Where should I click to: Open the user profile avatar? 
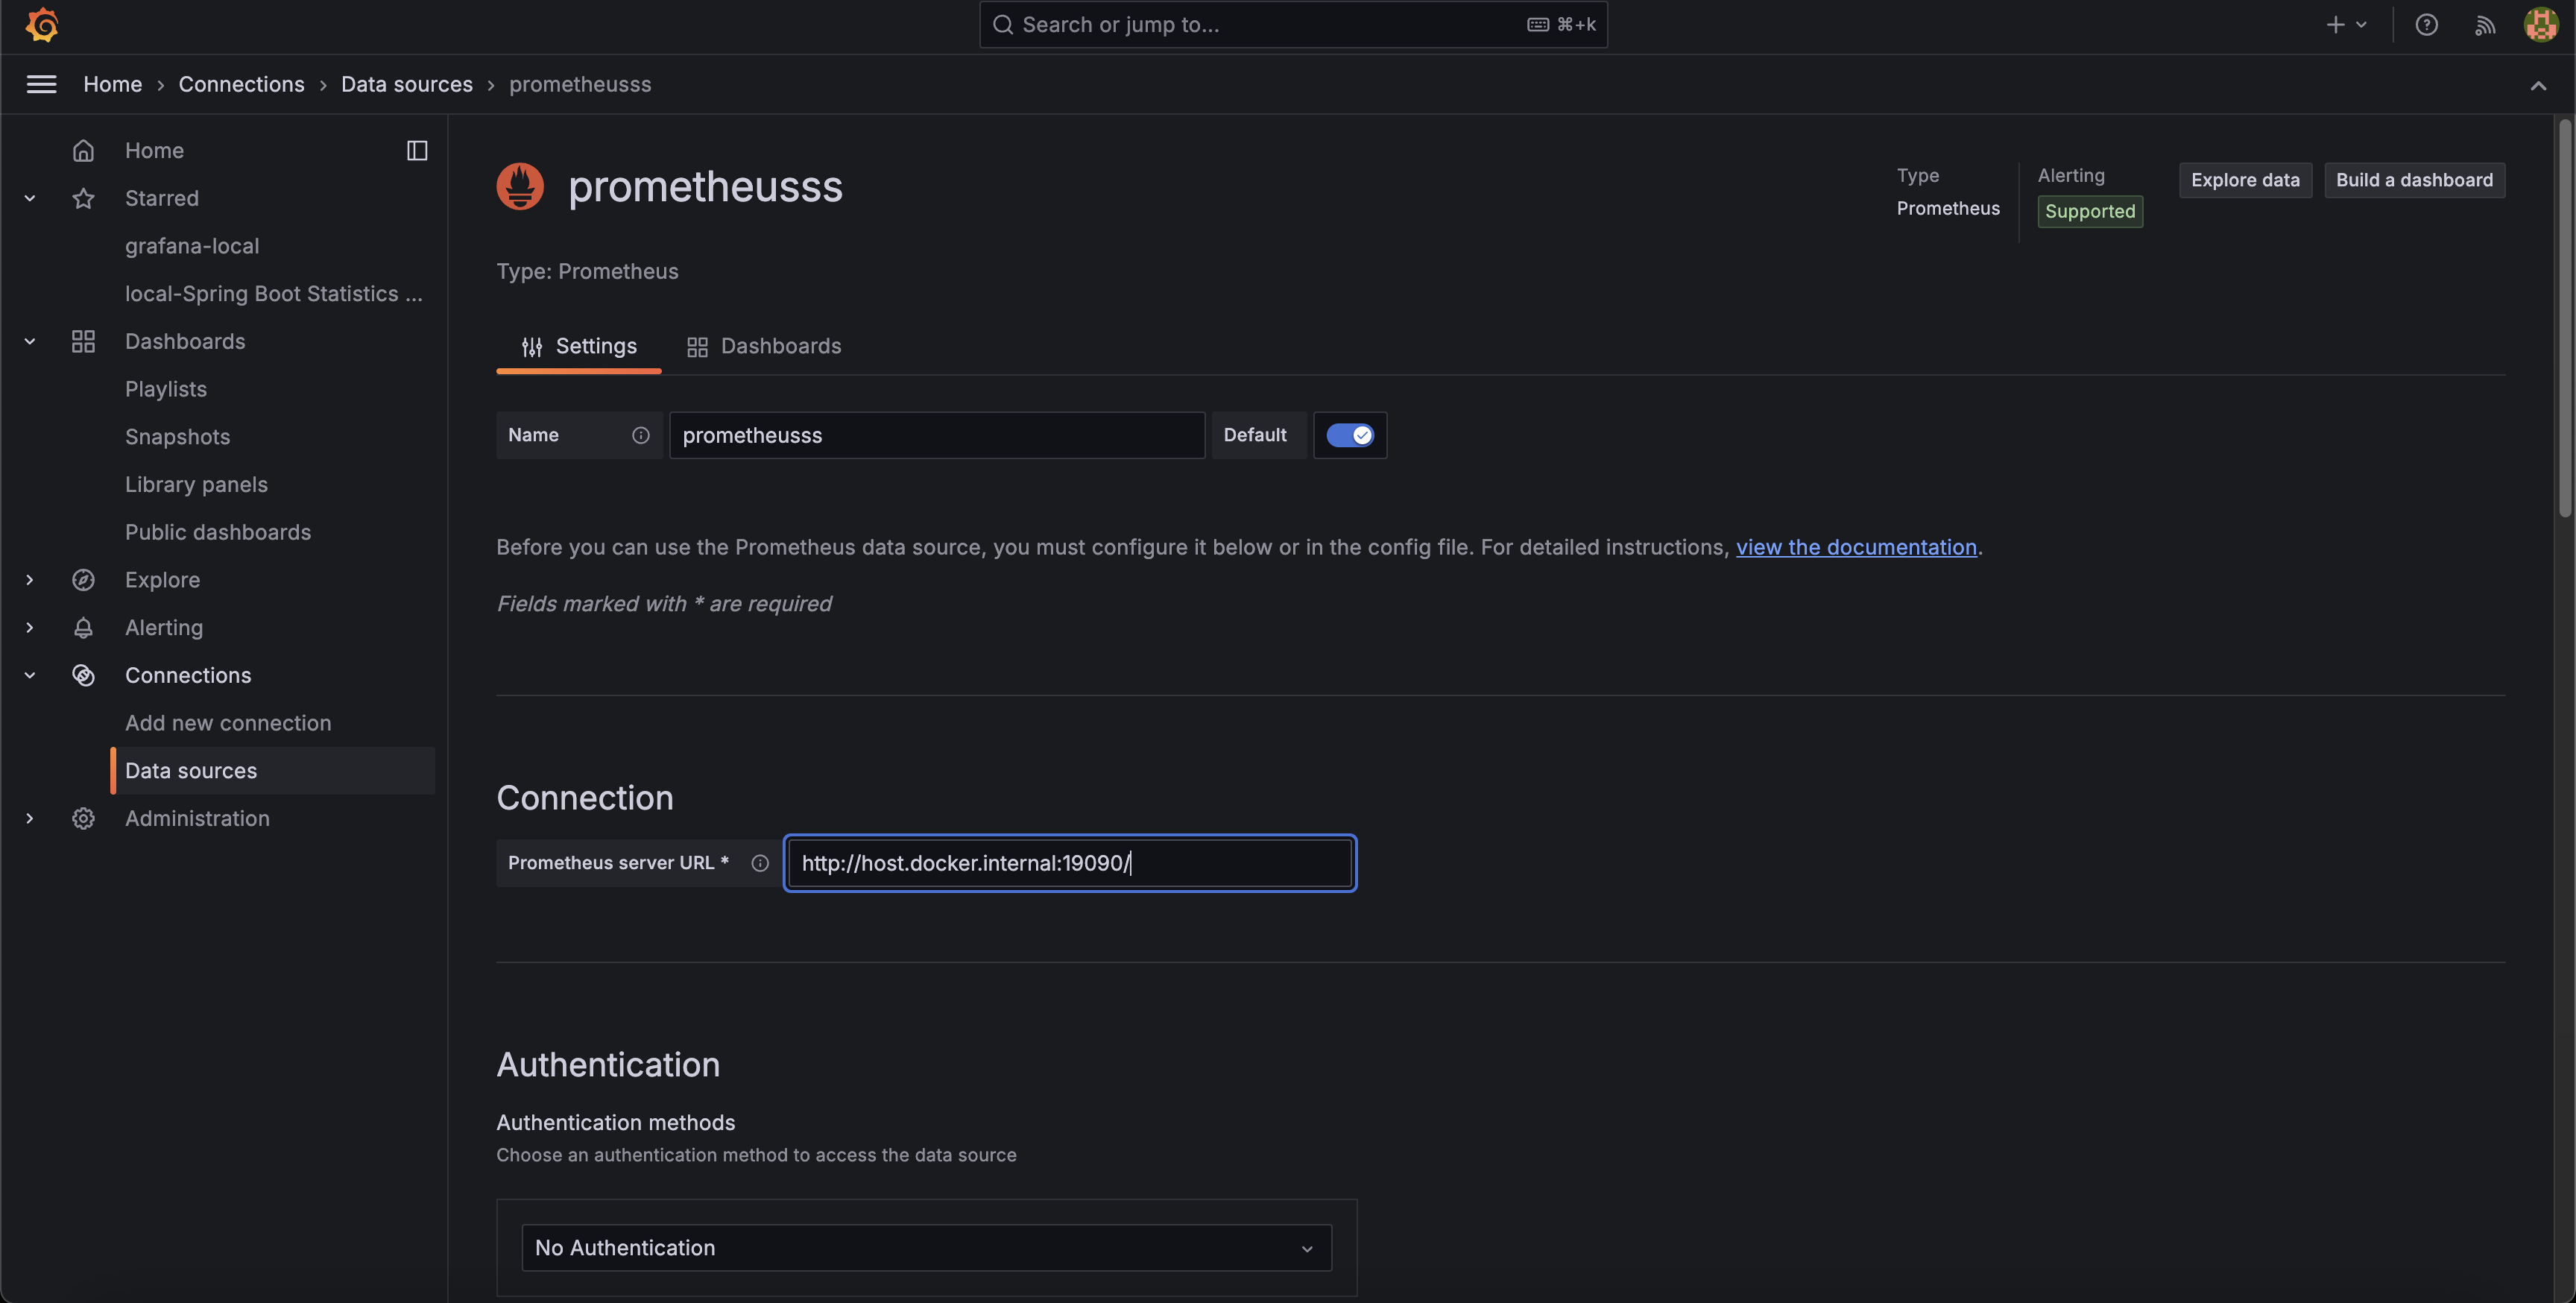(2541, 25)
